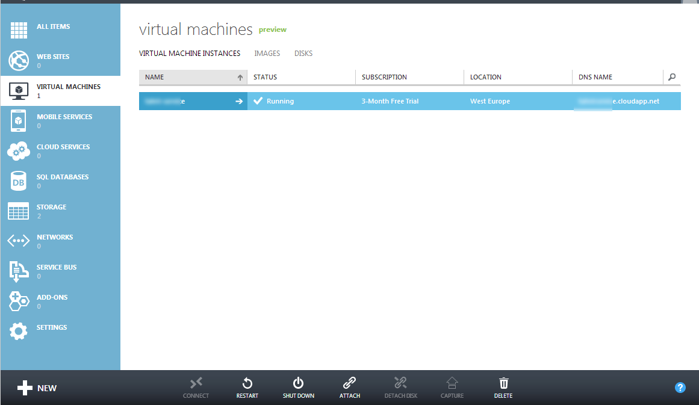Image resolution: width=699 pixels, height=405 pixels.
Task: Select the Web Sites globe icon
Action: [x=19, y=61]
